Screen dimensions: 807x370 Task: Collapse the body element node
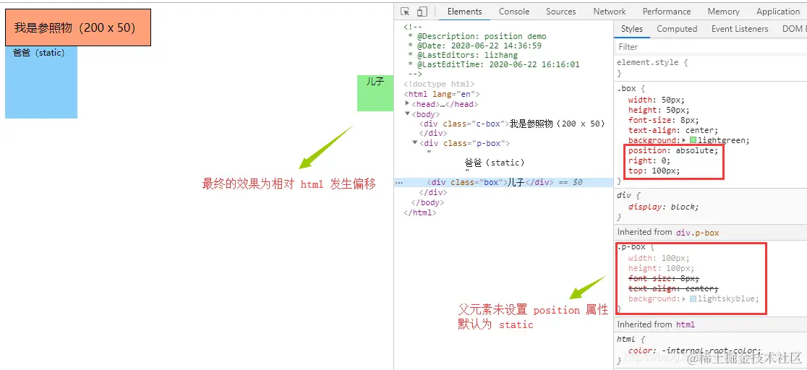[x=408, y=113]
